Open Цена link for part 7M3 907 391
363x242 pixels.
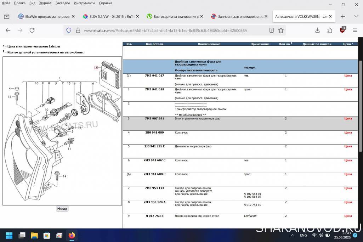click(x=348, y=119)
